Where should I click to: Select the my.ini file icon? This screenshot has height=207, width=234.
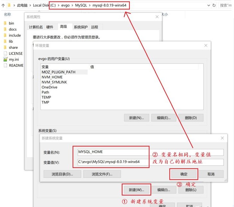click(x=5, y=59)
